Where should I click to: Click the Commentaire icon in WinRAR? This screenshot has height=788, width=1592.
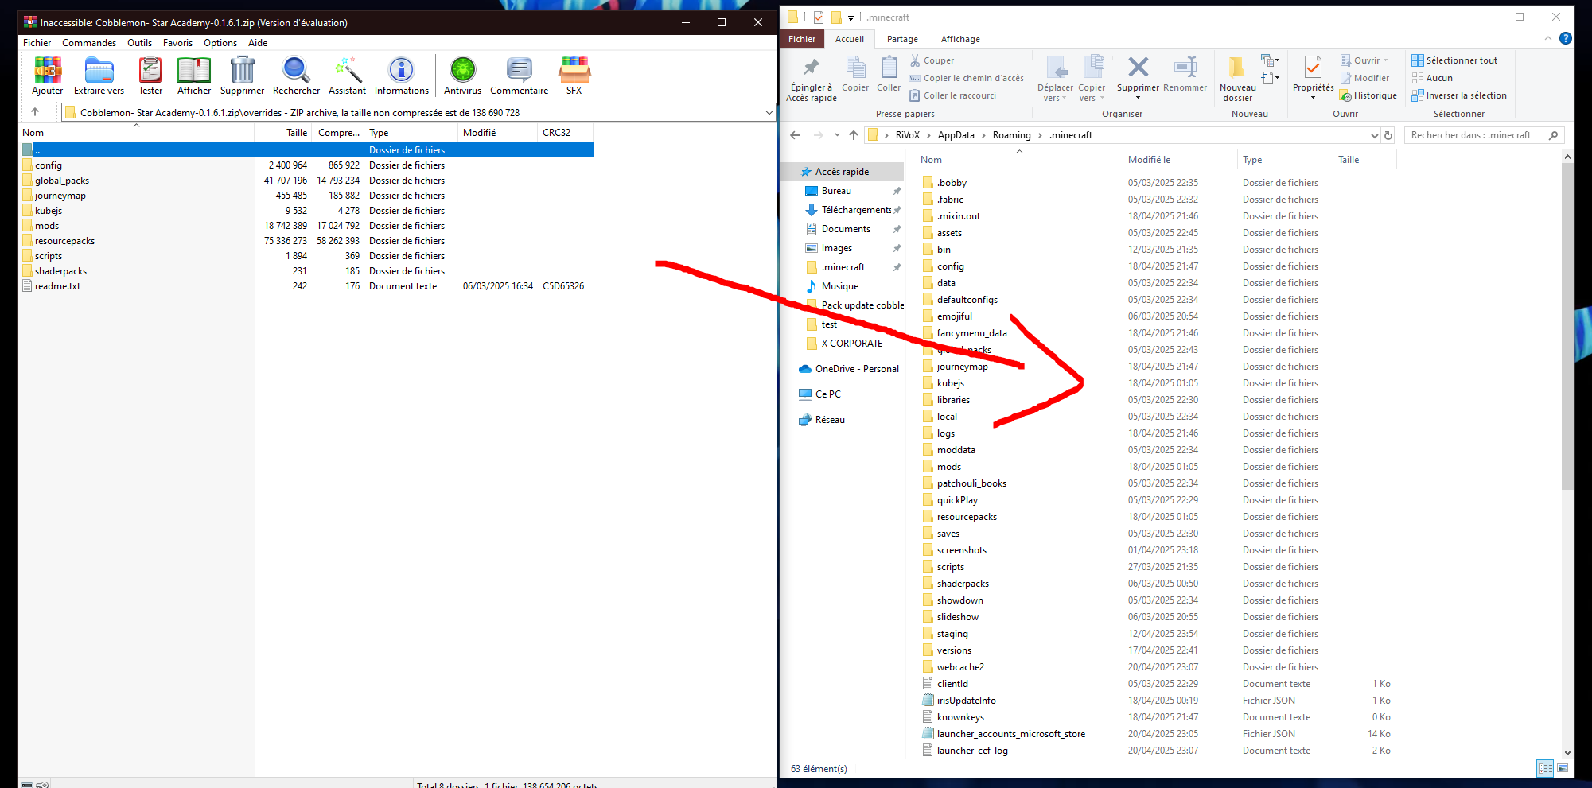tap(519, 76)
